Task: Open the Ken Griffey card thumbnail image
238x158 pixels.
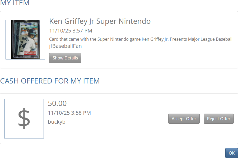Action: (x=25, y=40)
